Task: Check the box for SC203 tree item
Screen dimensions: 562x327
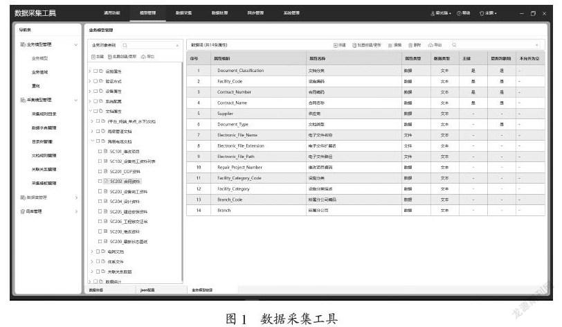Action: pyautogui.click(x=100, y=191)
